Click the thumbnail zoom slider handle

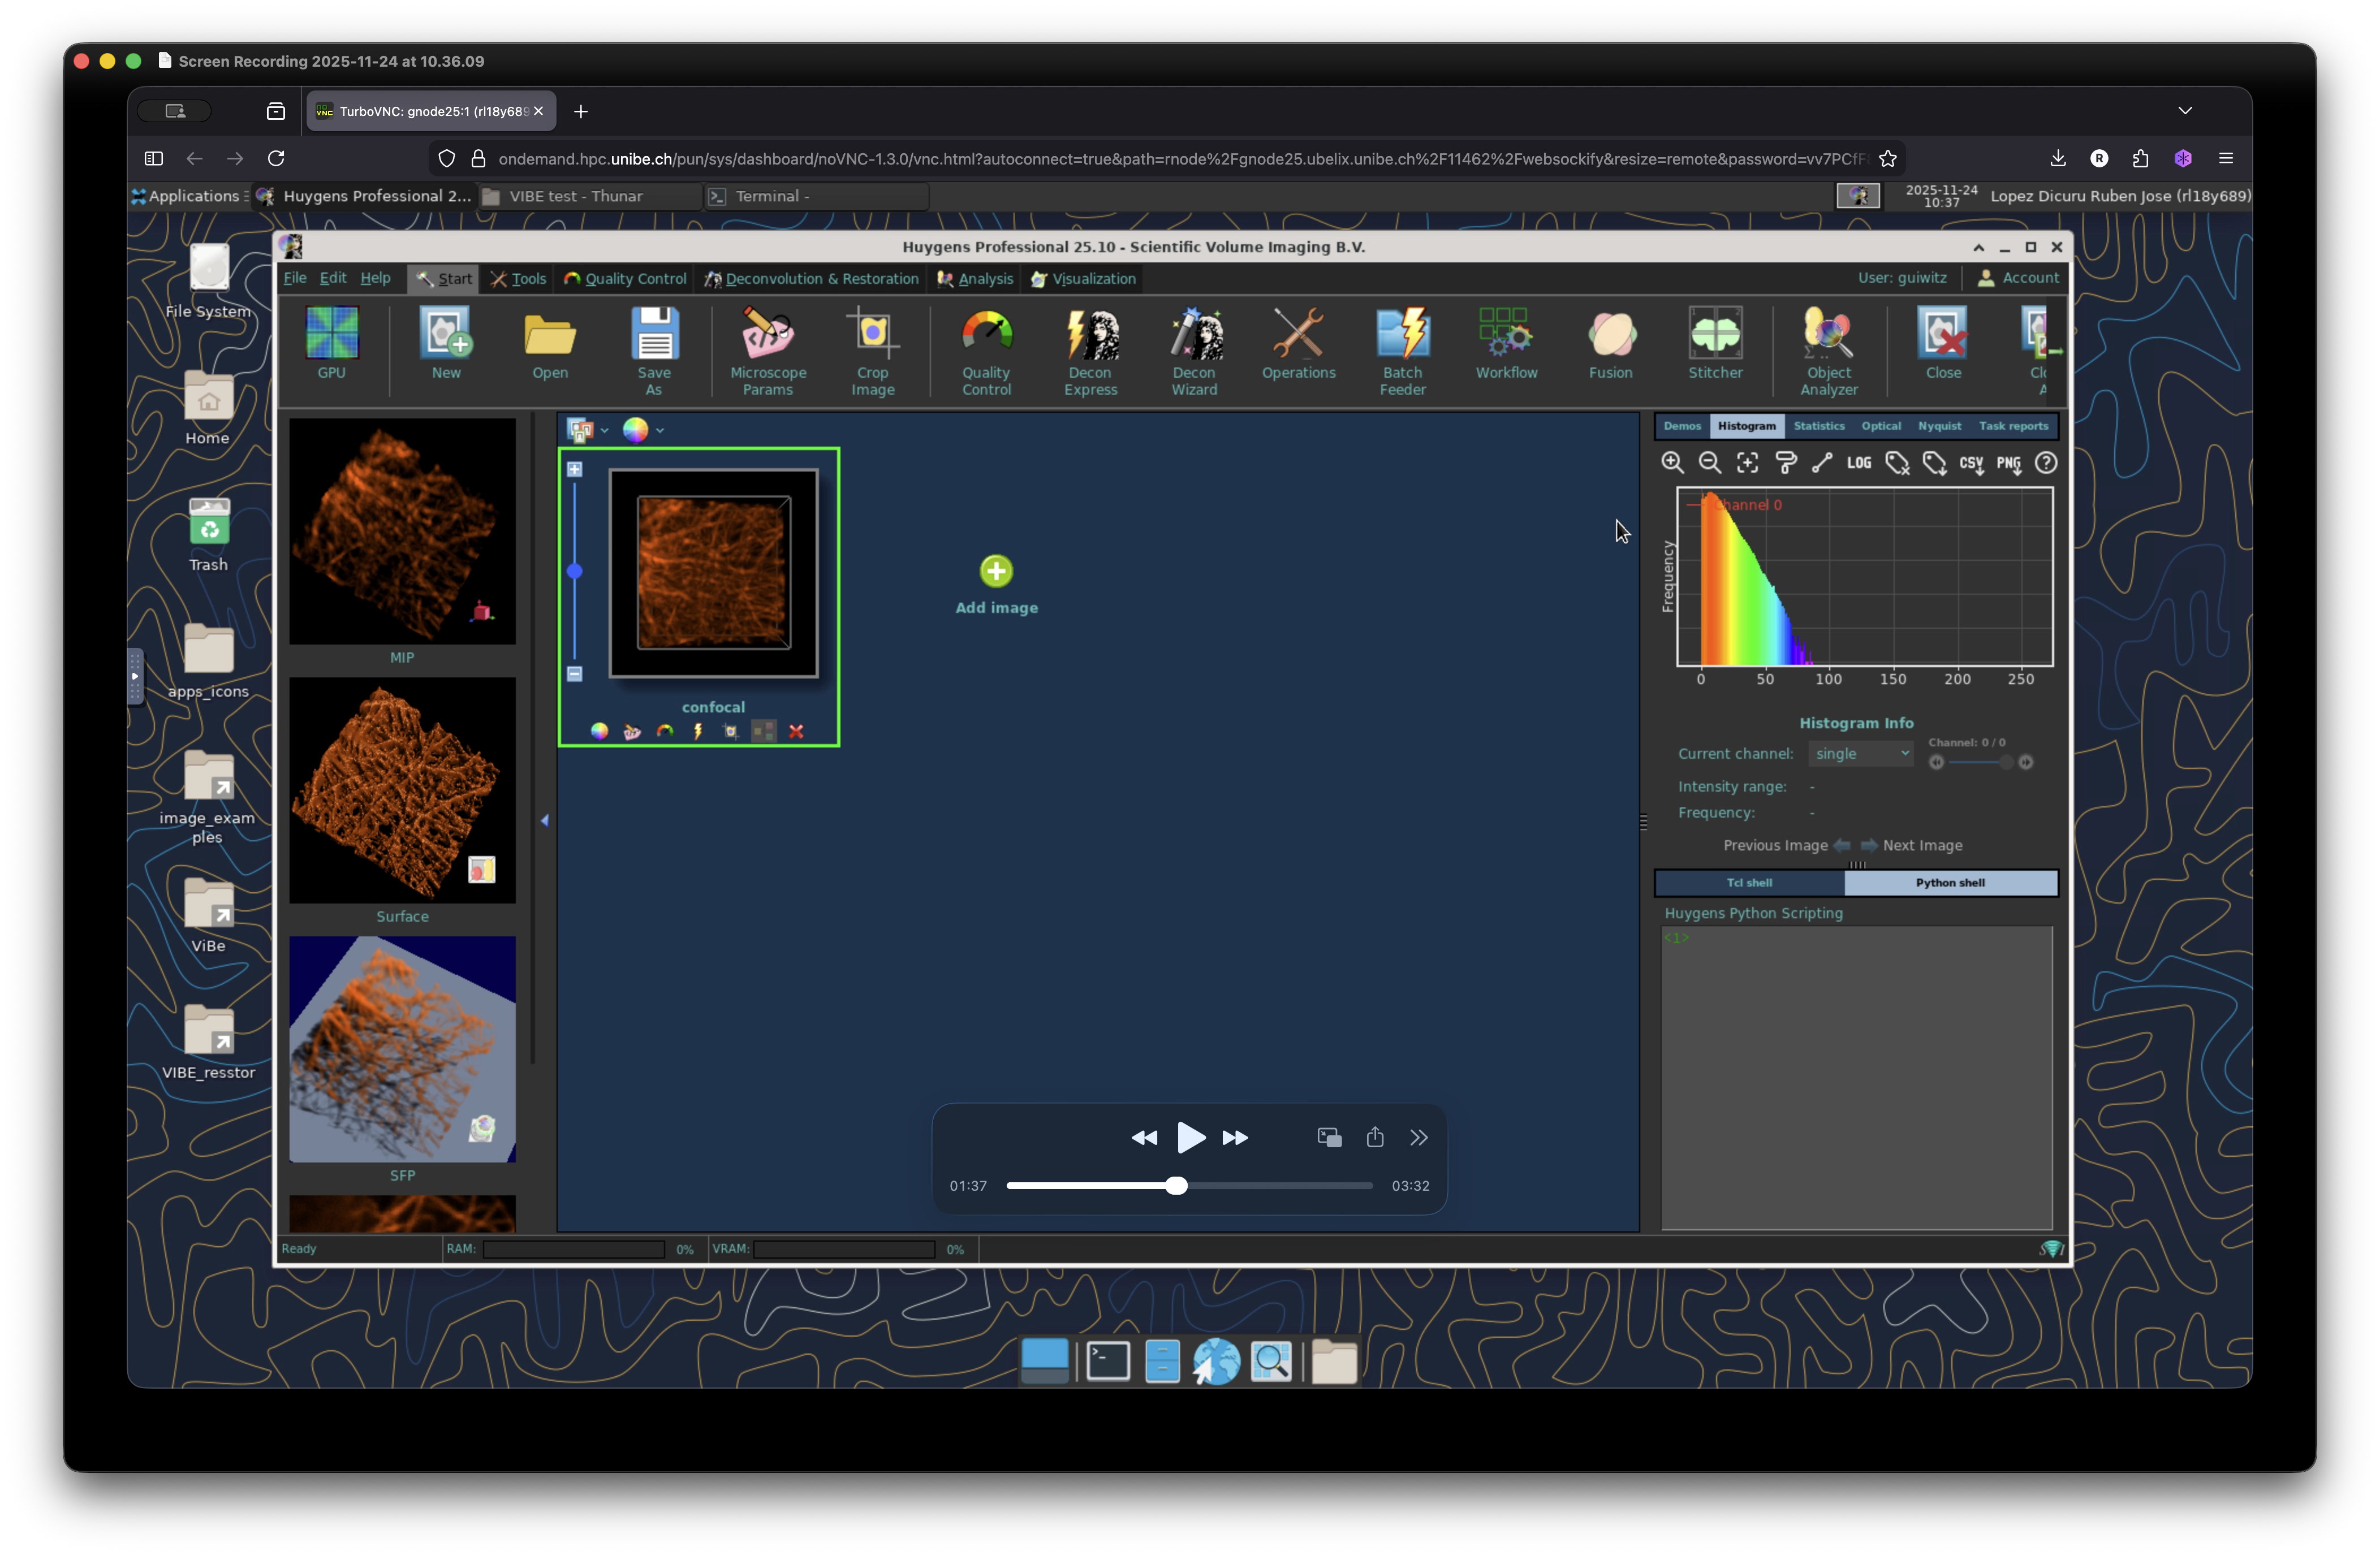[x=575, y=572]
